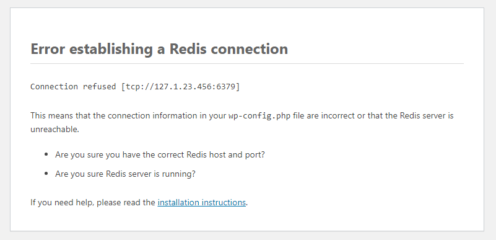Click the words 'please read the' before the link

(x=126, y=202)
